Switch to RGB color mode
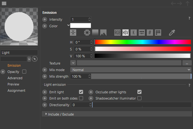This screenshot has height=129, width=193. coord(117,32)
